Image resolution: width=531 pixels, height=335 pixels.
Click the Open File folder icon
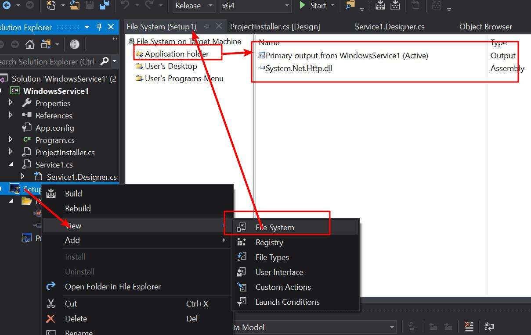click(x=75, y=6)
